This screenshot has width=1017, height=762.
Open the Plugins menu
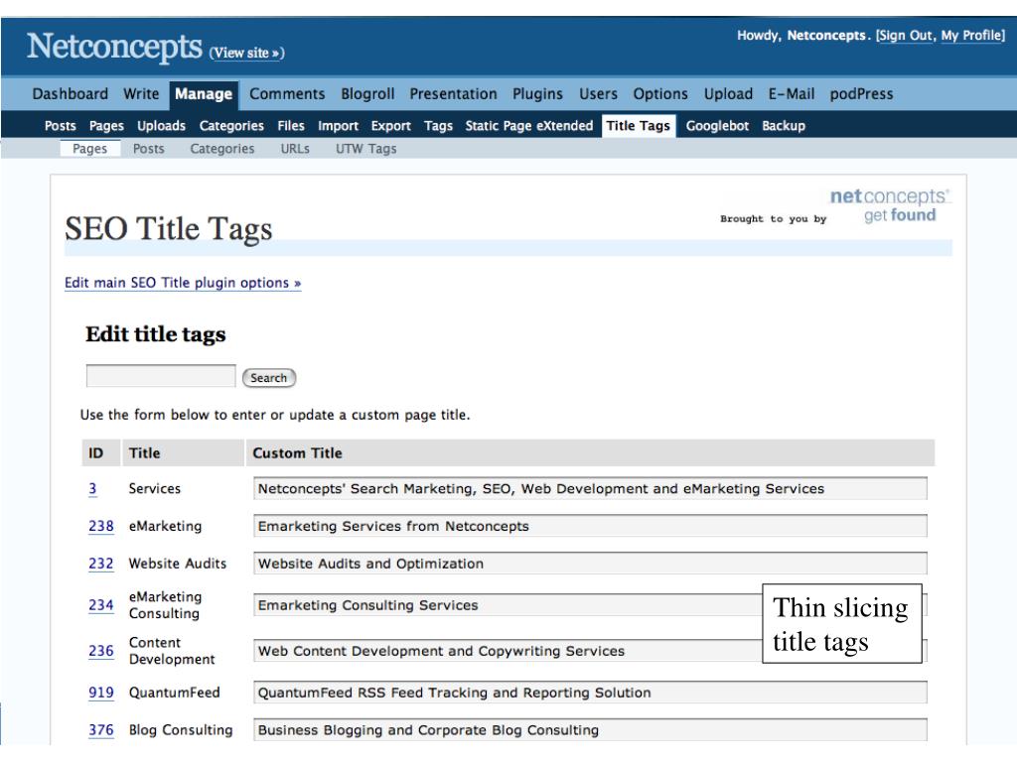[x=537, y=94]
